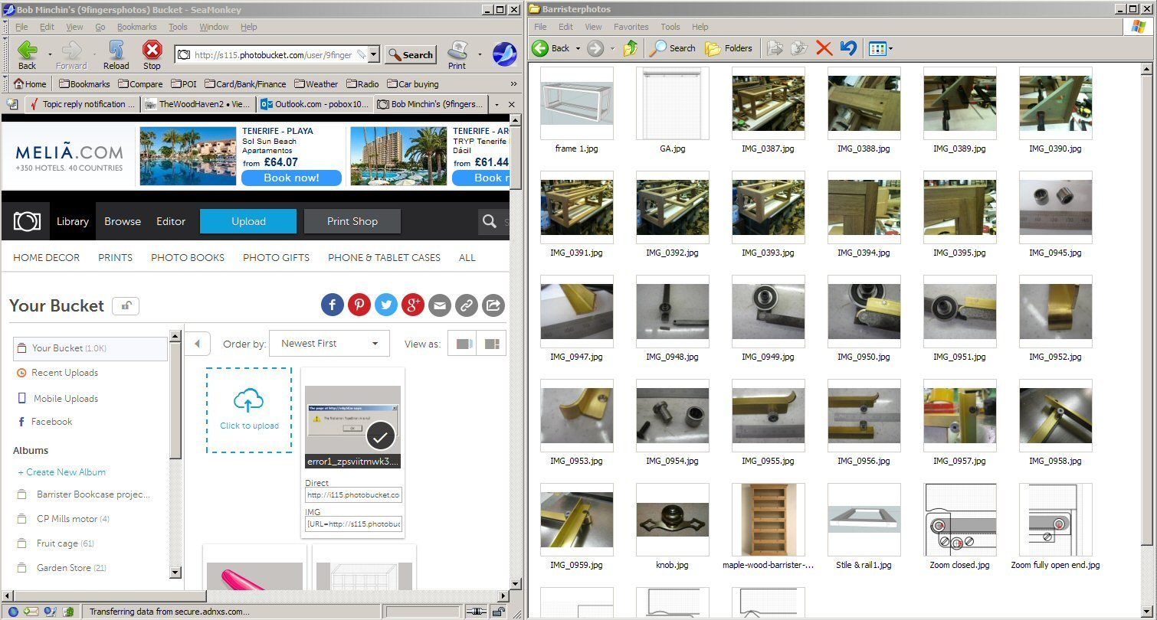Open the Tools menu in SeaMonkey
The height and width of the screenshot is (620, 1157).
pos(178,26)
